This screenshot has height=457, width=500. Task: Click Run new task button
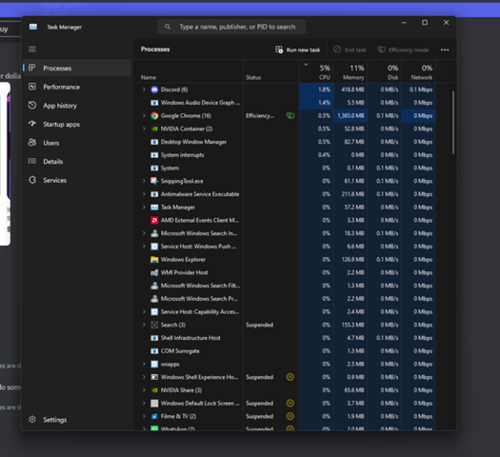pos(298,50)
